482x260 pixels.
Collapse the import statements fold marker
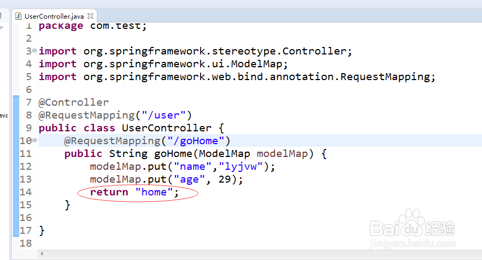tap(35, 51)
